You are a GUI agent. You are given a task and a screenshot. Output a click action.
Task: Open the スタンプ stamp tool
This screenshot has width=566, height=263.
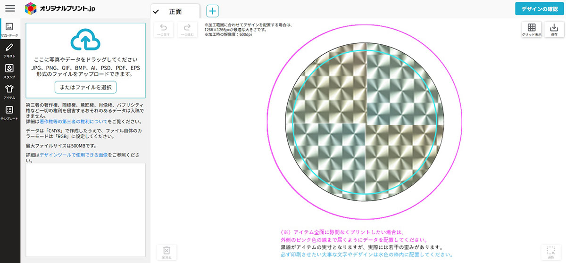point(10,71)
